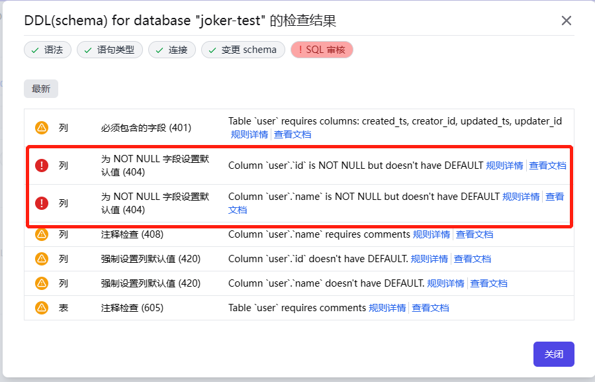Open 规则详情 for Table user requires comments
Screen dimensions: 595x382
click(x=387, y=308)
